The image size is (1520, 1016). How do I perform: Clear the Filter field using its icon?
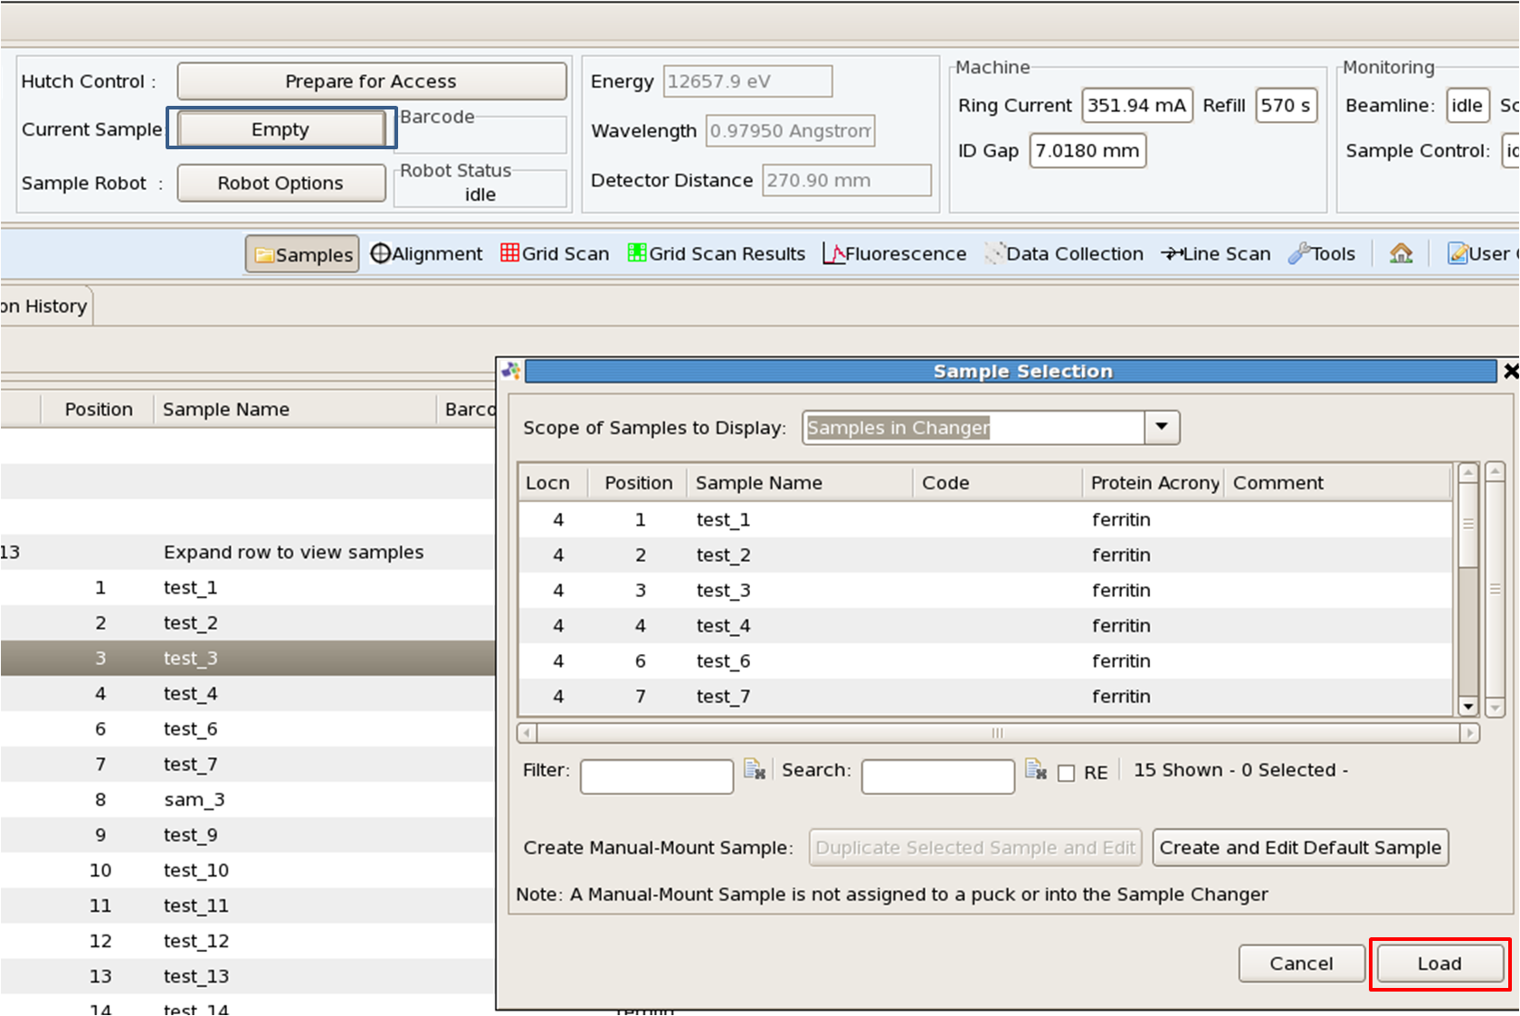click(x=755, y=770)
